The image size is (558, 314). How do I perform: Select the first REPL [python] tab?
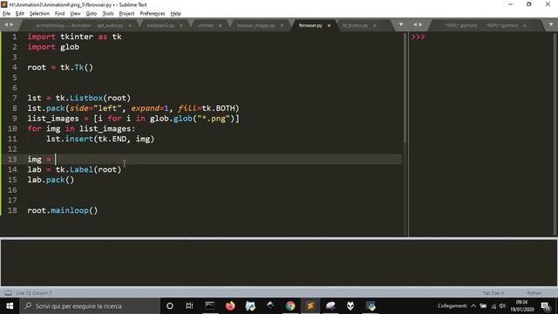click(461, 25)
